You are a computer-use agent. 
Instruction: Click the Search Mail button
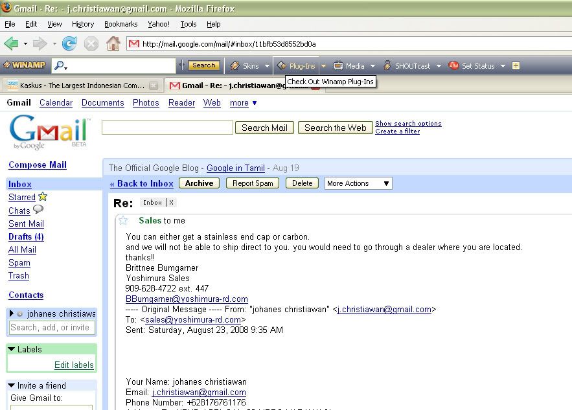click(264, 128)
